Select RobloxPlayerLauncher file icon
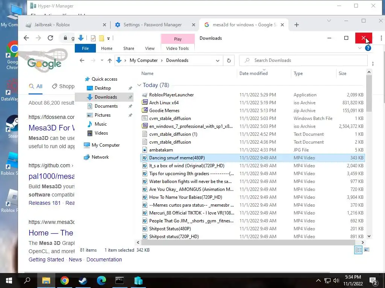 point(145,95)
